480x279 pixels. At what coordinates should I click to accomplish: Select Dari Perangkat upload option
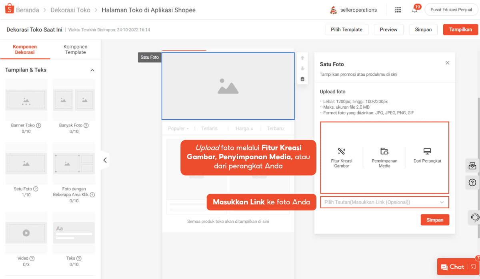[x=427, y=156]
